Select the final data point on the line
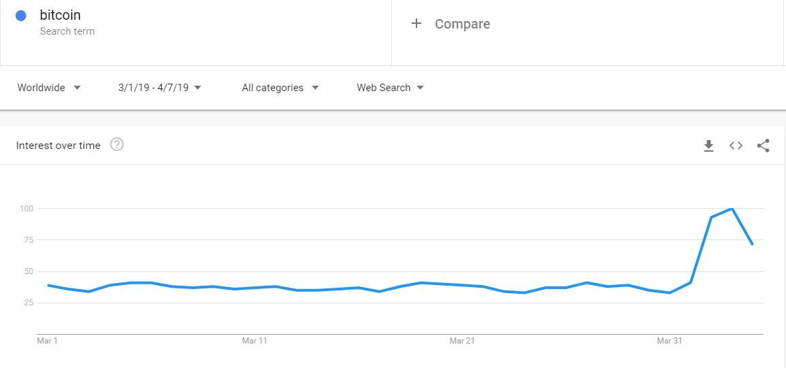Screen dimensions: 786x368 pos(752,244)
